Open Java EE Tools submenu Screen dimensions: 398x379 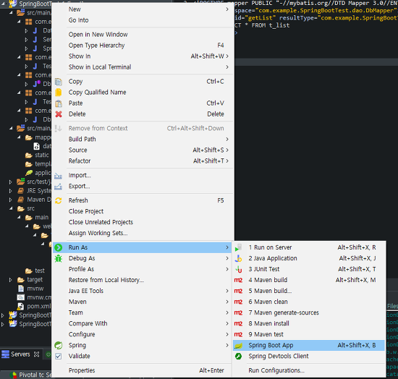pos(142,291)
